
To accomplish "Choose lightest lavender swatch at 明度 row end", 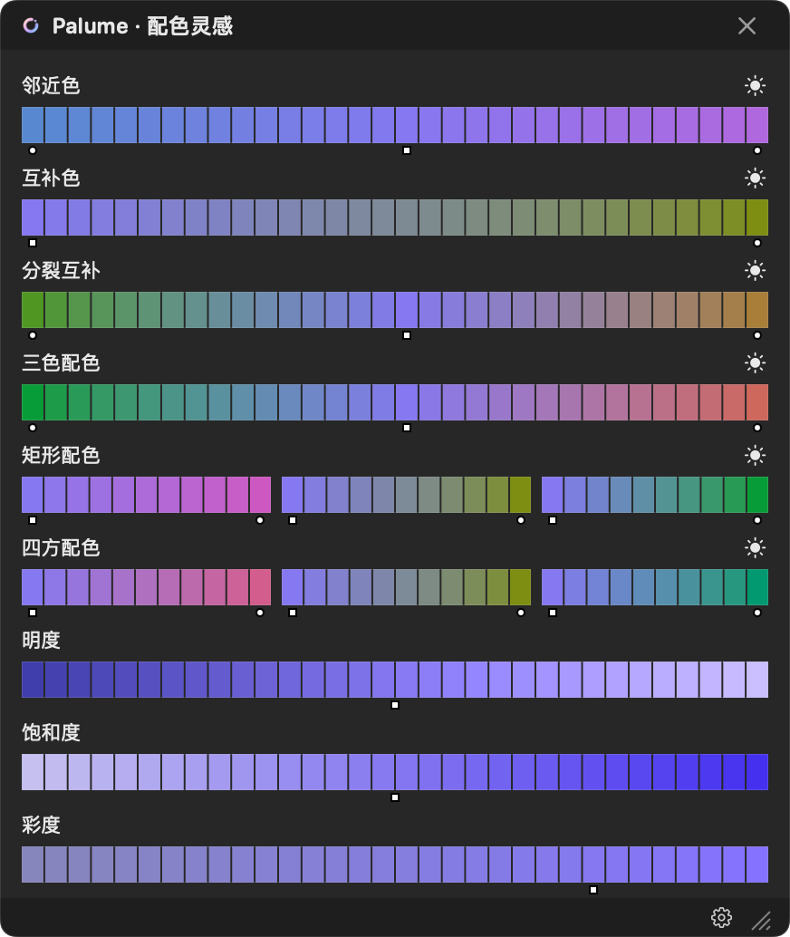I will point(757,680).
